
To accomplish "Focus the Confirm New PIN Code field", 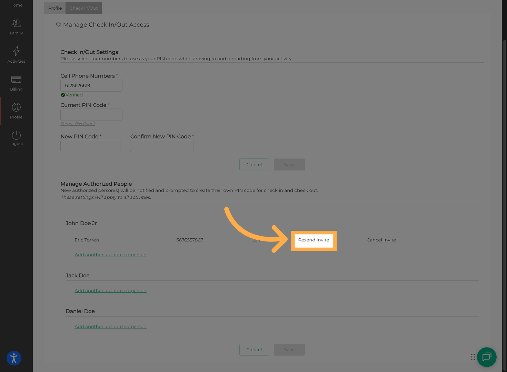I will click(162, 146).
